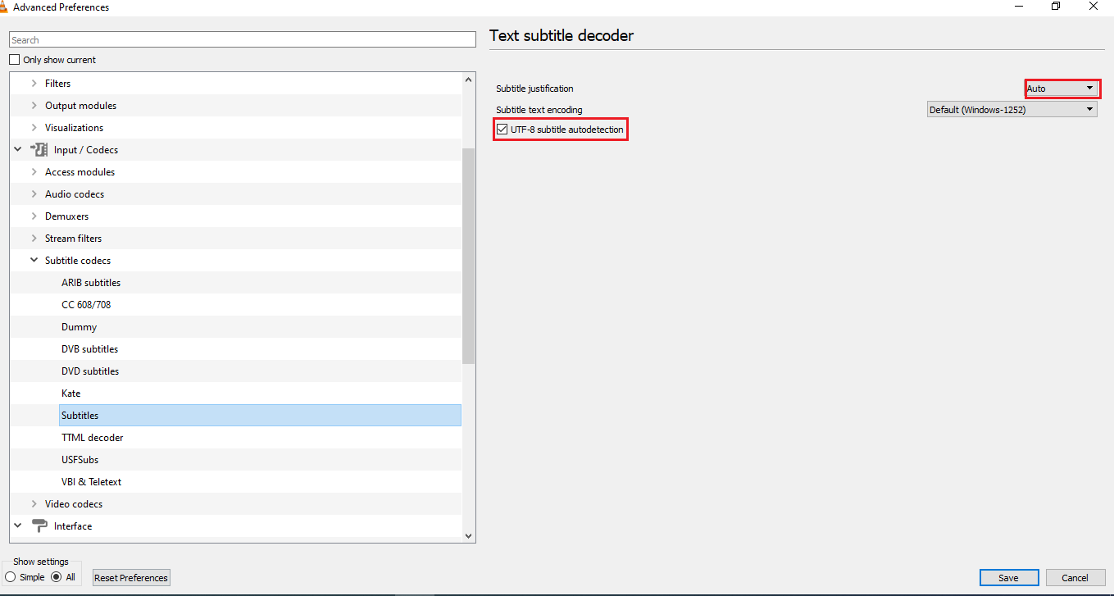
Task: Restore down the Advanced Preferences window
Action: 1056,7
